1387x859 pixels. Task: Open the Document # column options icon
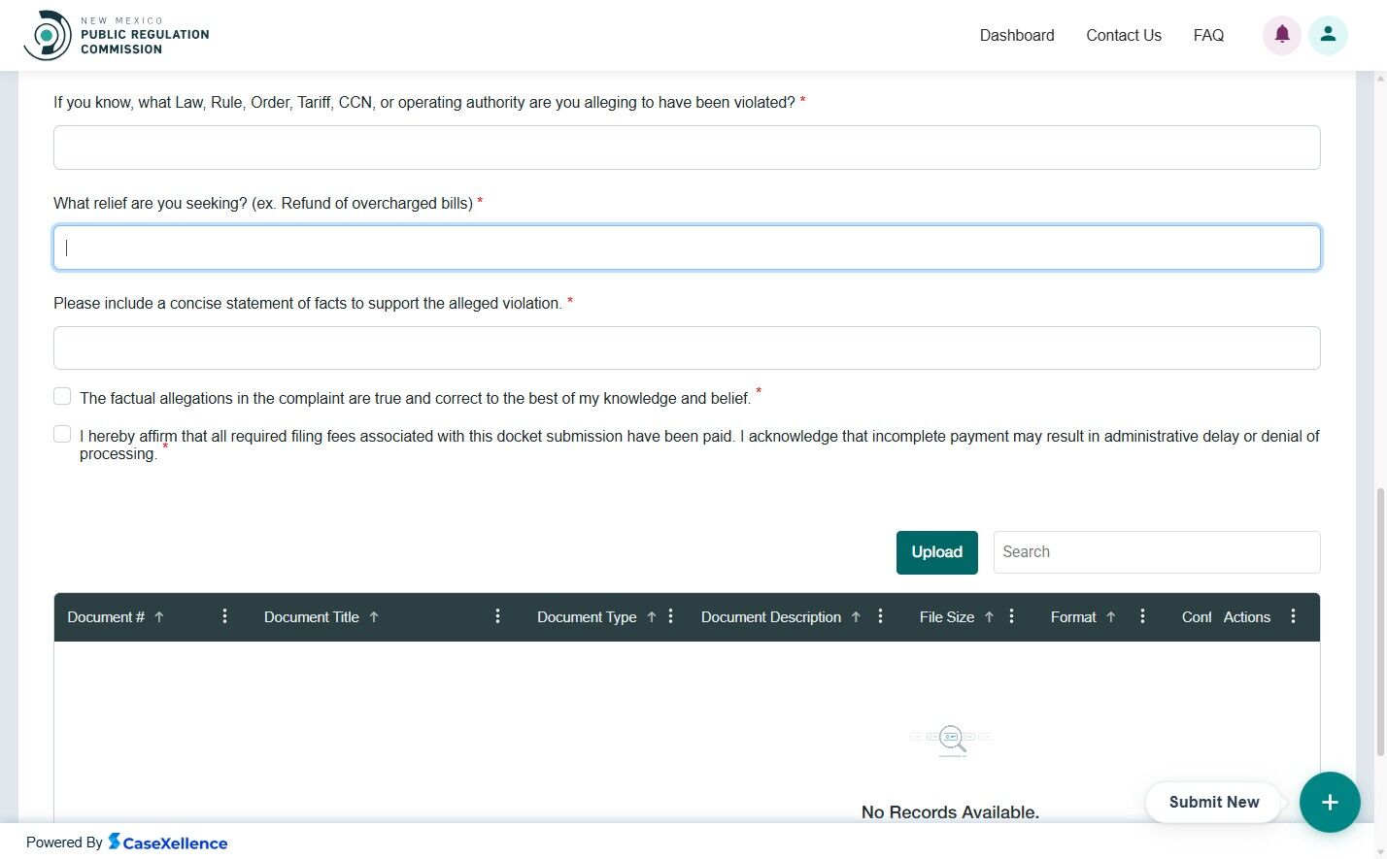[x=224, y=615]
